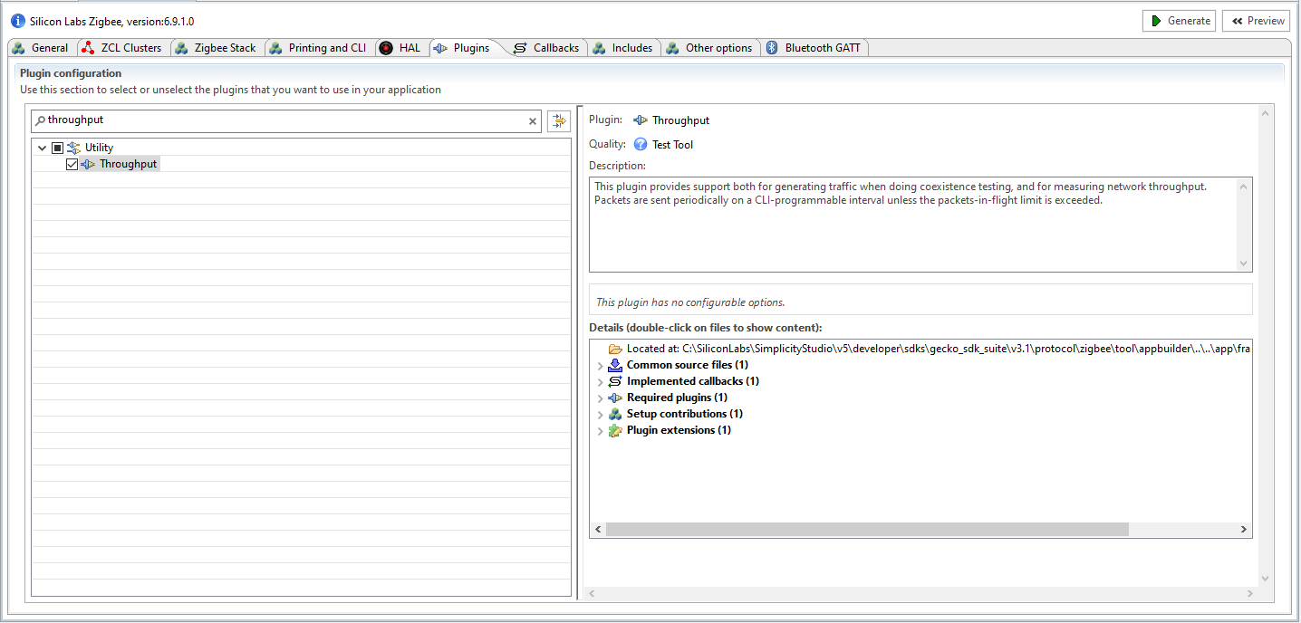Image resolution: width=1301 pixels, height=623 pixels.
Task: Collapse the Utility category
Action: click(x=42, y=148)
